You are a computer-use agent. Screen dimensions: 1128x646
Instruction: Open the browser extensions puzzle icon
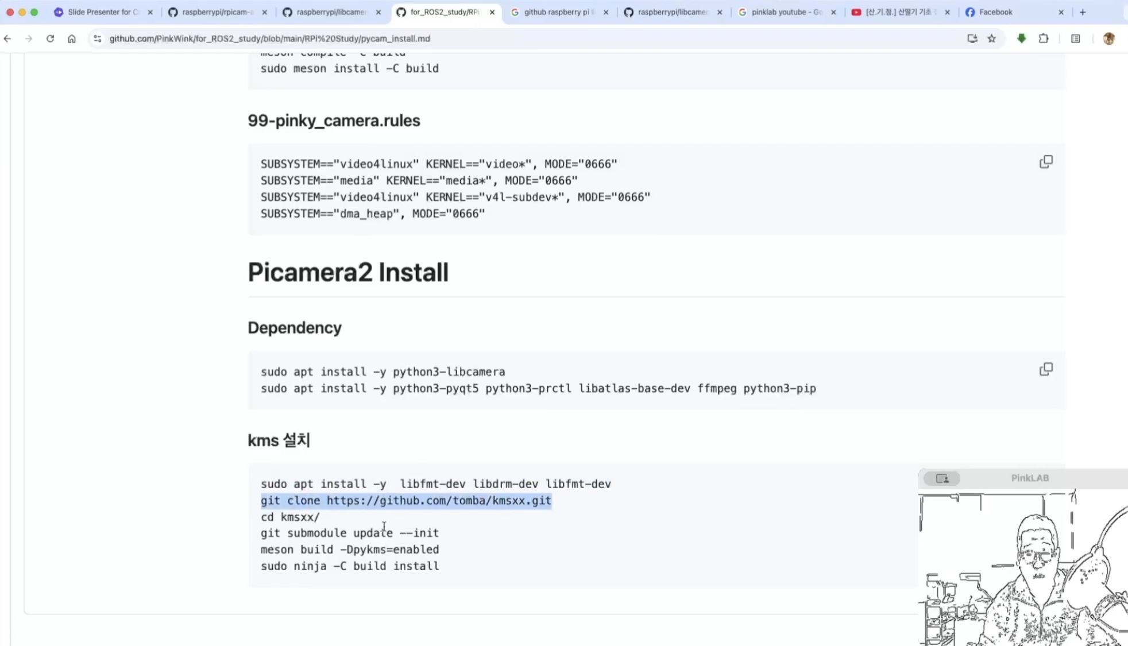click(1044, 38)
